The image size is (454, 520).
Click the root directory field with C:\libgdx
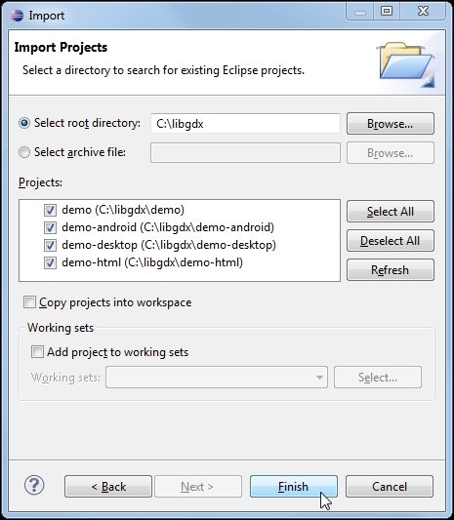coord(245,123)
